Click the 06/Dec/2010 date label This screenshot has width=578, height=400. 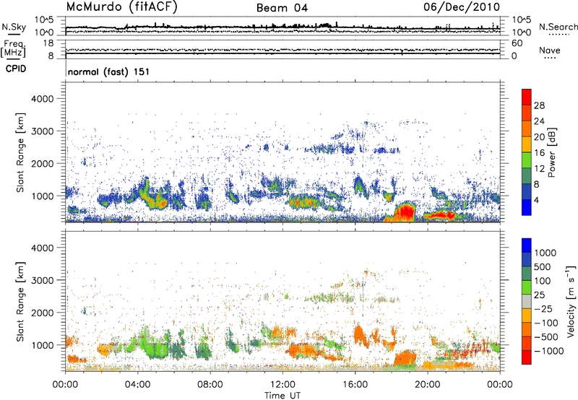[x=462, y=7]
